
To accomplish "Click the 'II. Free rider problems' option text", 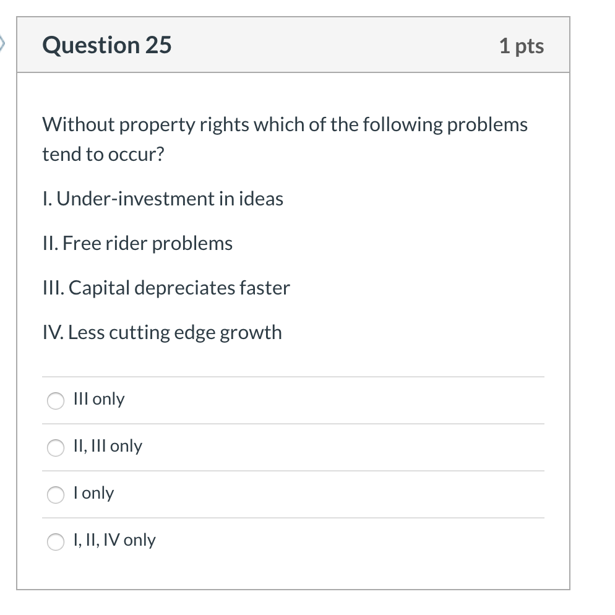I will [137, 243].
